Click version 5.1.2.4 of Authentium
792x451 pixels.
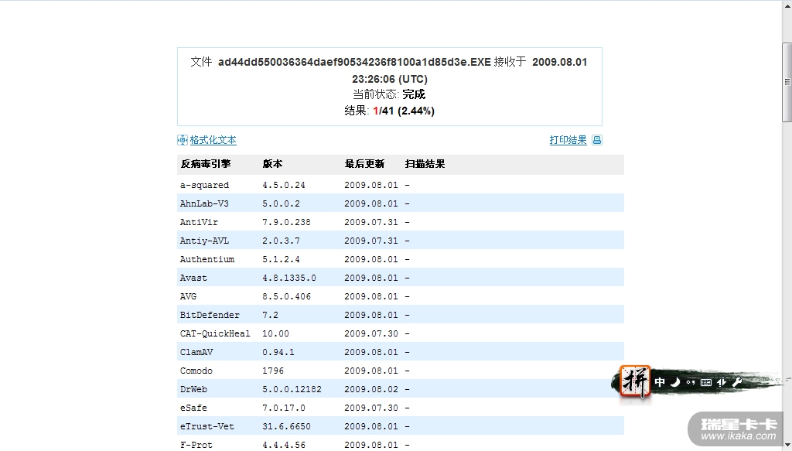pyautogui.click(x=281, y=260)
